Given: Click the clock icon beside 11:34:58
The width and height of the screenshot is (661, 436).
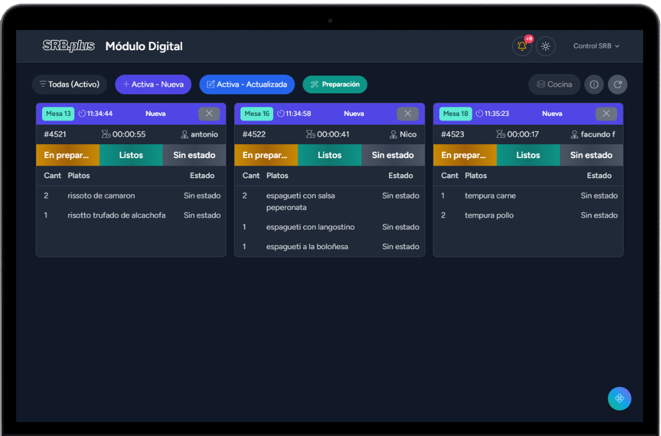Looking at the screenshot, I should pos(281,114).
